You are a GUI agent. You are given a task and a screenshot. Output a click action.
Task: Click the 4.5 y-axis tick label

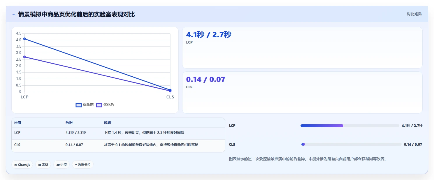19,33
